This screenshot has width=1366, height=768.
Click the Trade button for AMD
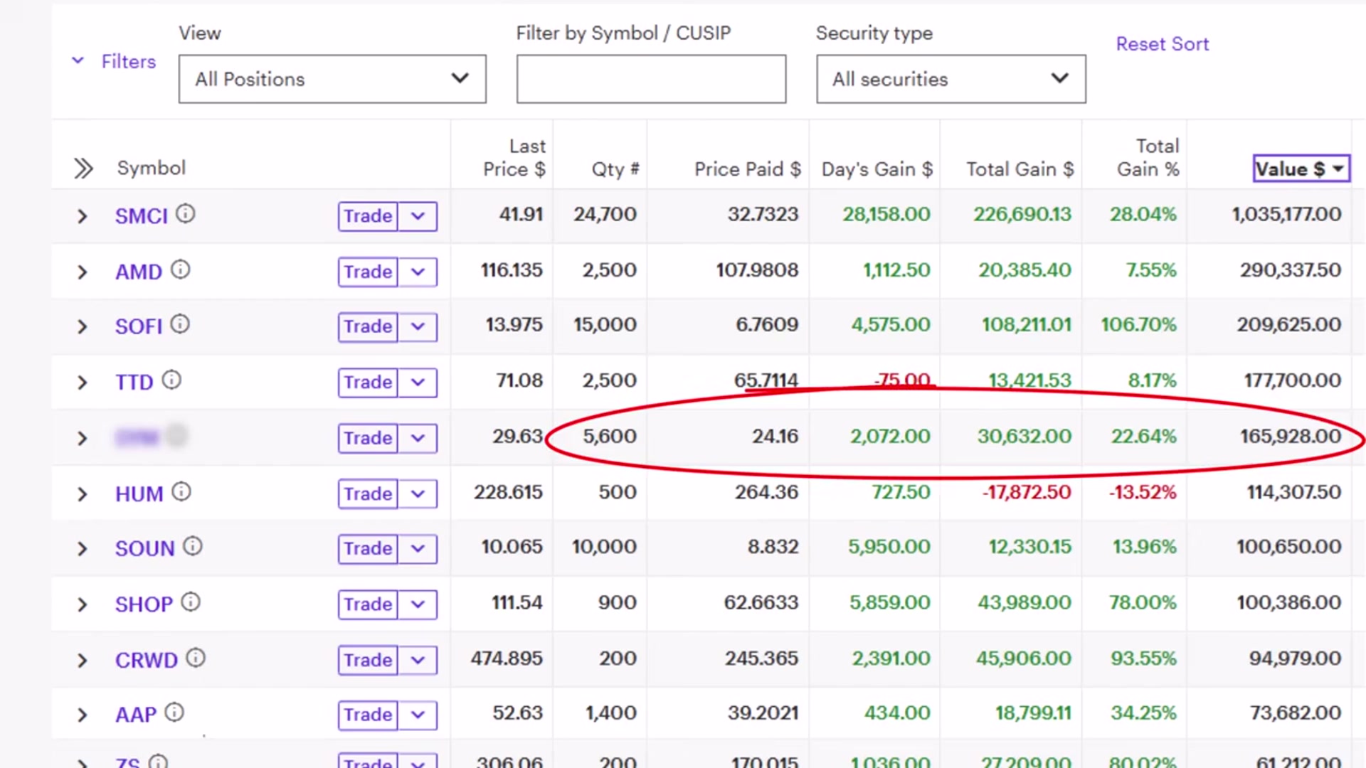(x=368, y=272)
